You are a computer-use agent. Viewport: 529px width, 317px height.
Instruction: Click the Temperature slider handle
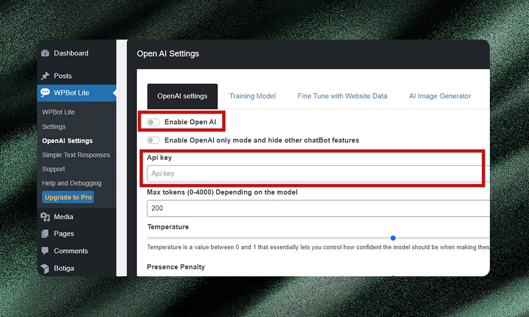(393, 238)
